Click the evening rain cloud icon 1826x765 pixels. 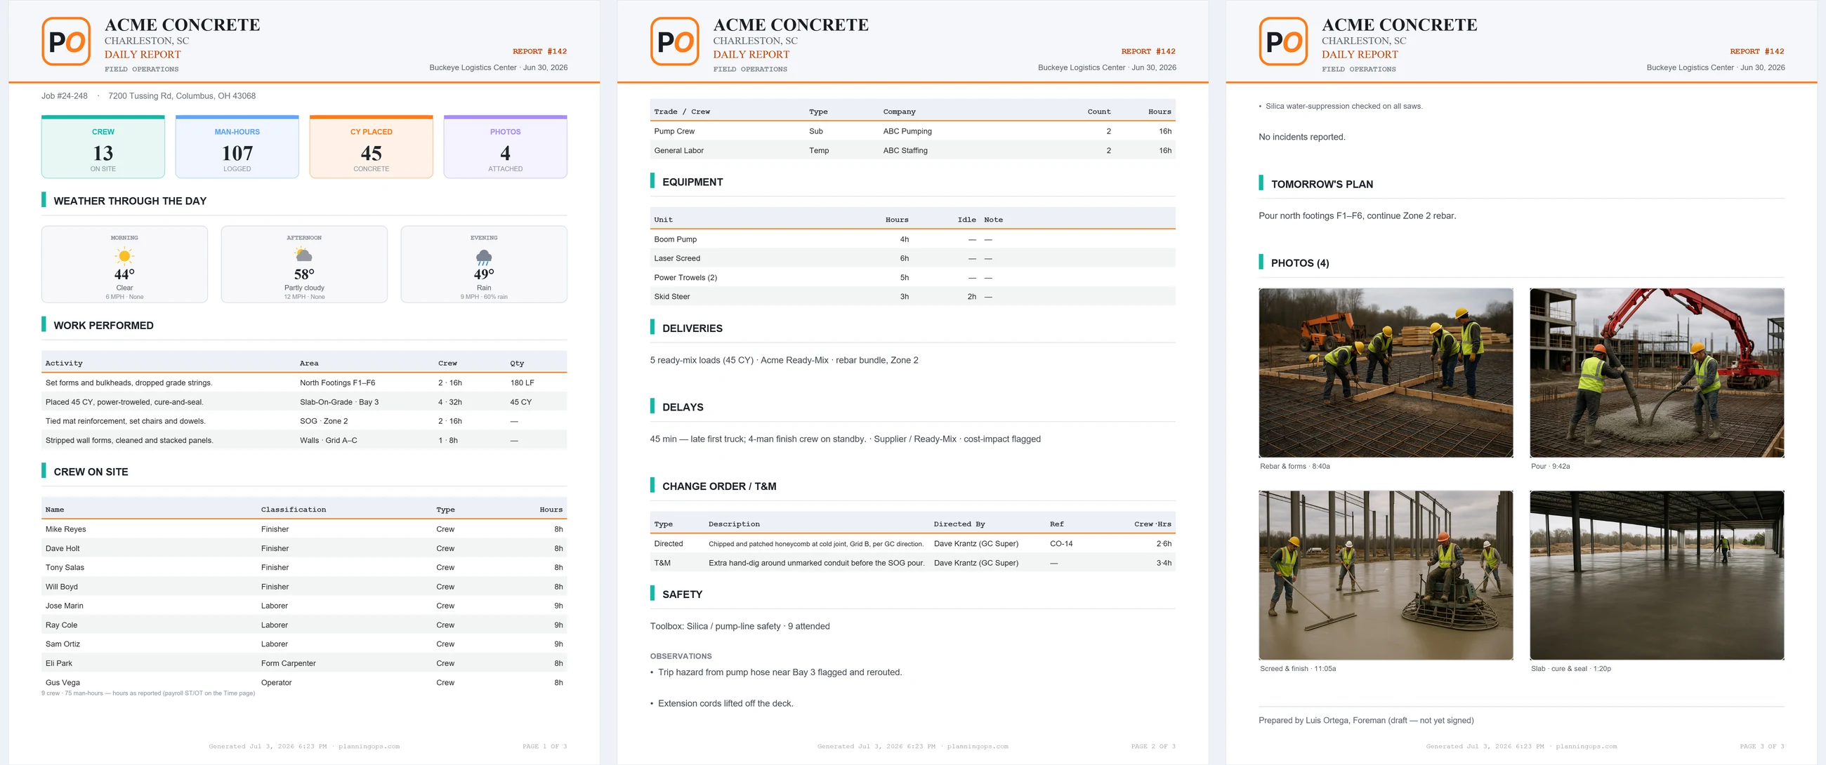484,256
